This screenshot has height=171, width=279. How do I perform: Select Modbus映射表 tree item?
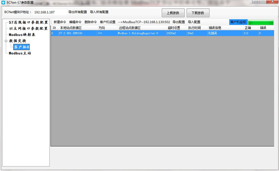point(22,35)
